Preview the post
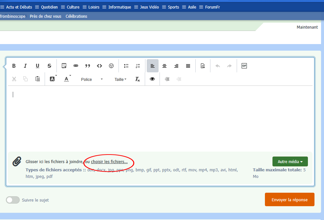Screen dimensions: 324x220 click(203, 66)
